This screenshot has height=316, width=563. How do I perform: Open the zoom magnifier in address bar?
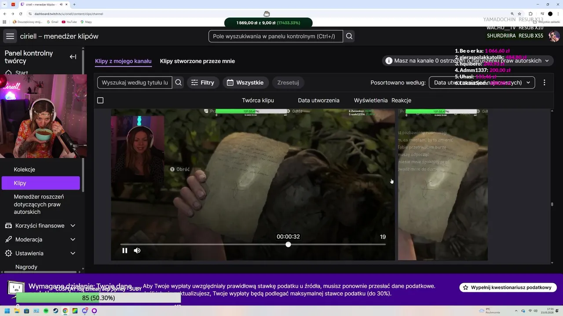(512, 14)
